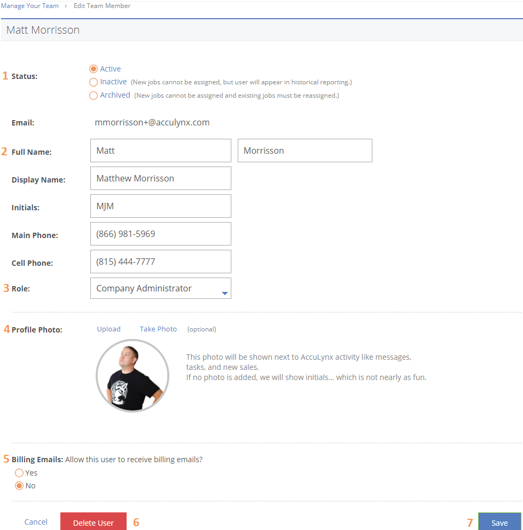Save the team member changes
Viewport: 523px width, 530px height.
(499, 522)
